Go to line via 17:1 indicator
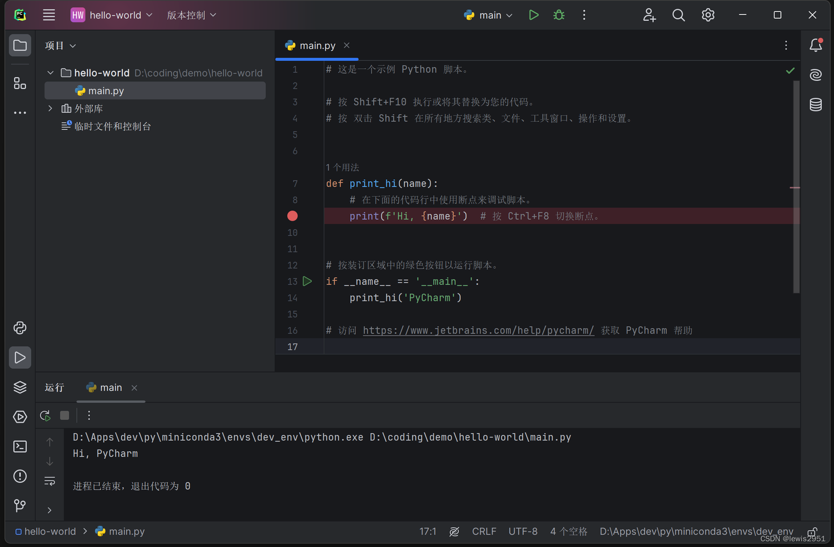The width and height of the screenshot is (834, 547). click(x=427, y=531)
